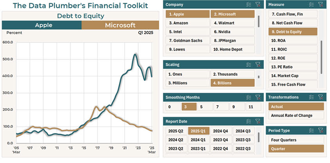Clear the Period Type filter
Image resolution: width=330 pixels, height=163 pixels.
(320, 130)
